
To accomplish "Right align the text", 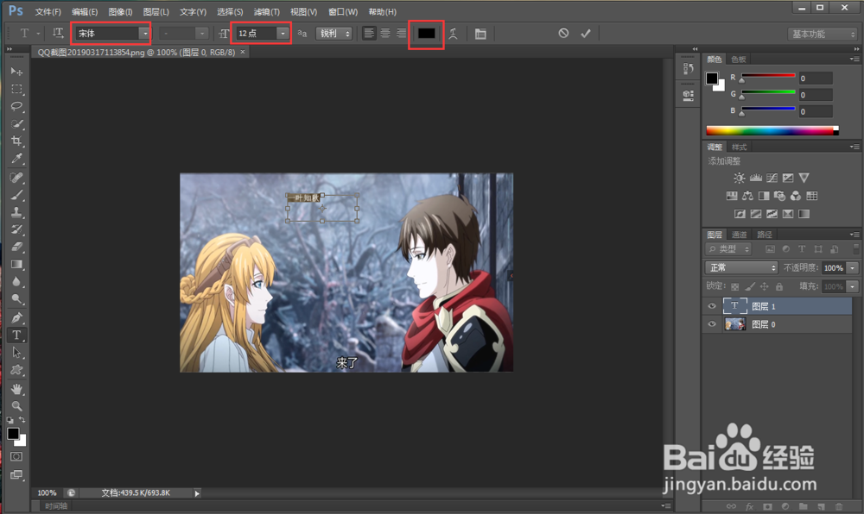I will 401,34.
